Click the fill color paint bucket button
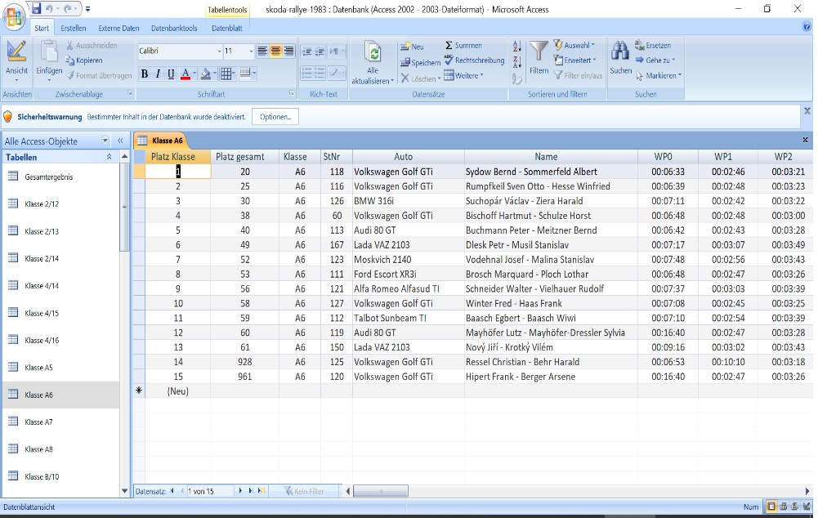 [206, 74]
